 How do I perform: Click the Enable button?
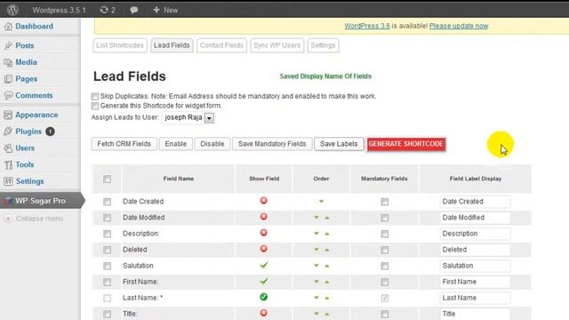[176, 144]
